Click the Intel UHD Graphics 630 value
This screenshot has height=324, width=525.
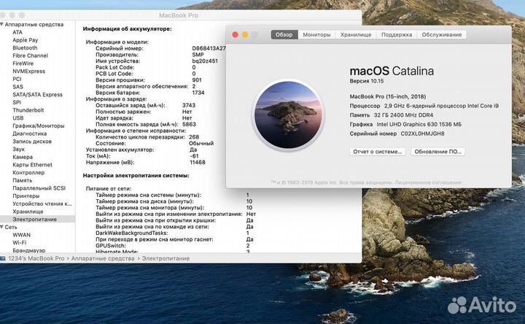[419, 124]
